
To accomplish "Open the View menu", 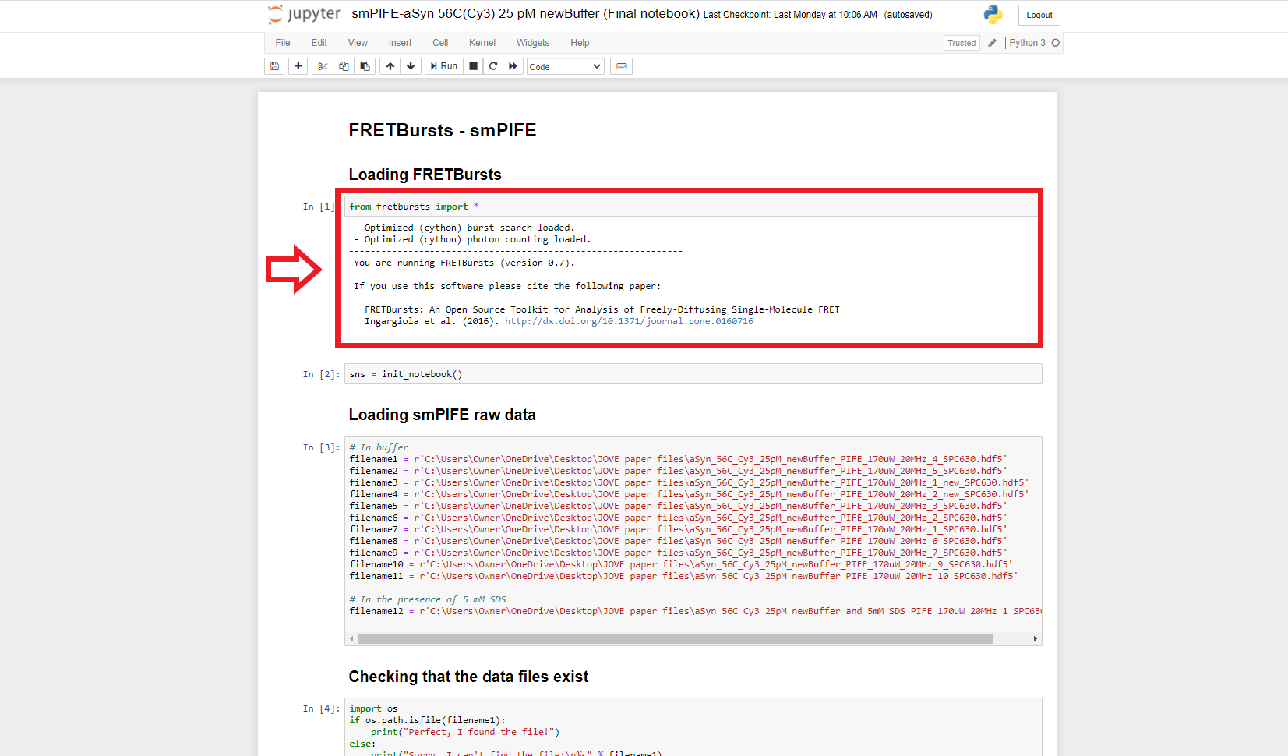I will pyautogui.click(x=358, y=43).
